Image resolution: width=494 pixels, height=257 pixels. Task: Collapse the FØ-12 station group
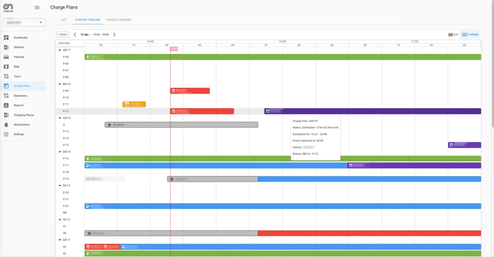(x=60, y=220)
